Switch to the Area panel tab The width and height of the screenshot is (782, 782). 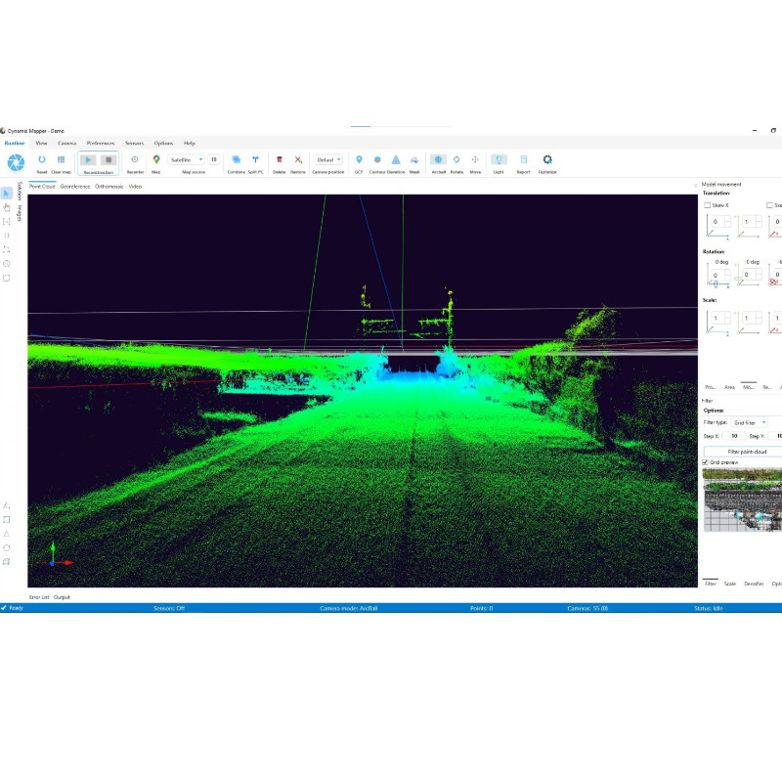click(x=729, y=387)
